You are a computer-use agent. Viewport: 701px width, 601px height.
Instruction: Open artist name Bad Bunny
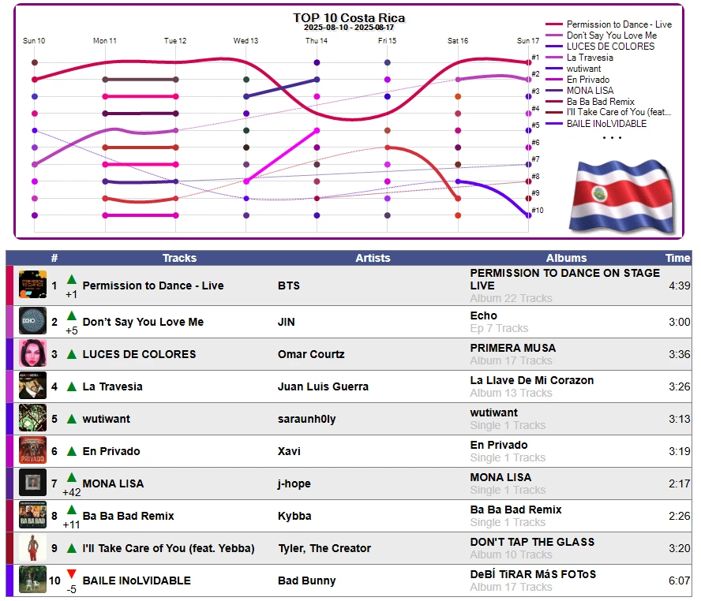(x=306, y=580)
